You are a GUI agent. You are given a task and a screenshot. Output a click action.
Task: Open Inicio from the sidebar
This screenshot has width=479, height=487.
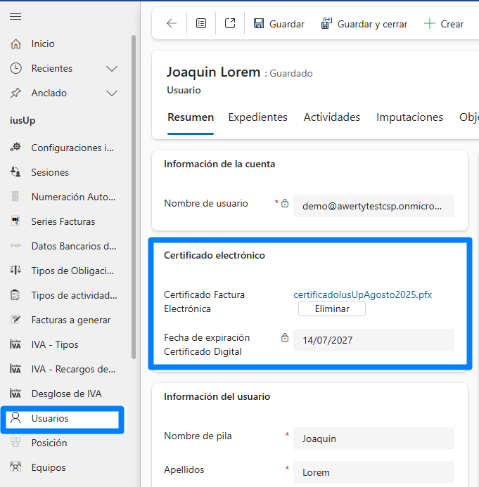(x=43, y=44)
